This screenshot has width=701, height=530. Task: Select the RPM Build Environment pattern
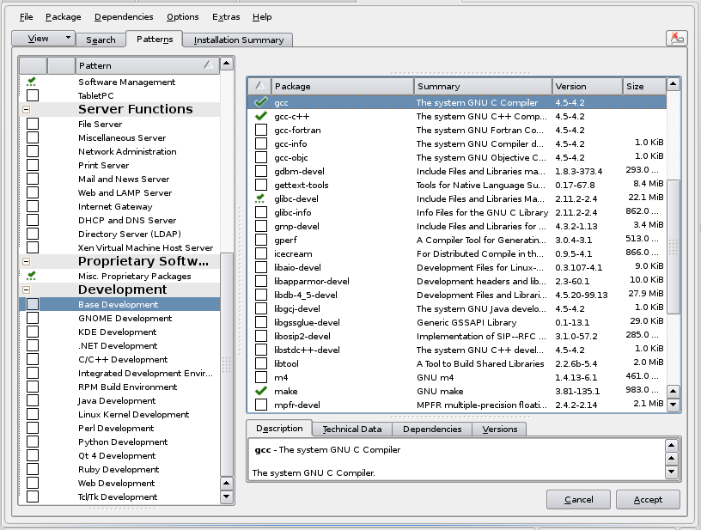coord(119,387)
